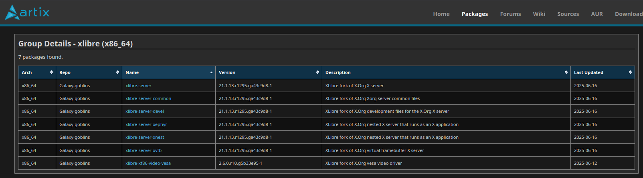Select the xlibre-server-xnest row description
This screenshot has width=643, height=178.
[x=446, y=137]
